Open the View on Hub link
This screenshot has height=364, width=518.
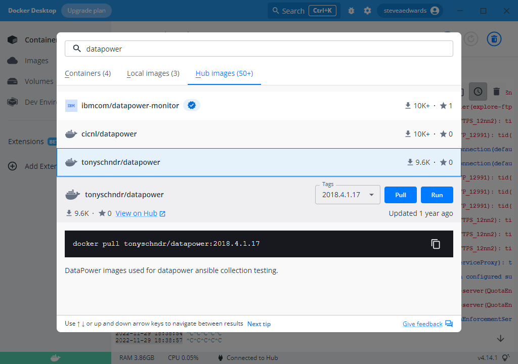coord(136,213)
